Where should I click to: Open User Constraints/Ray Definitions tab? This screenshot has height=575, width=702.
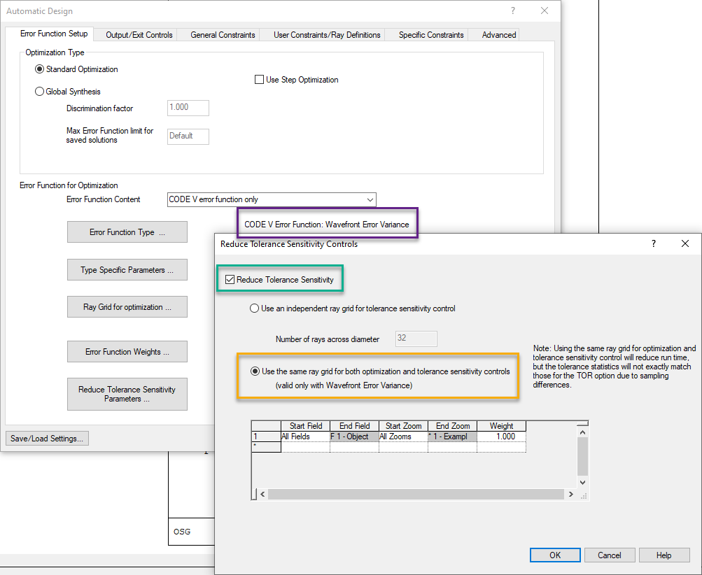click(x=327, y=35)
